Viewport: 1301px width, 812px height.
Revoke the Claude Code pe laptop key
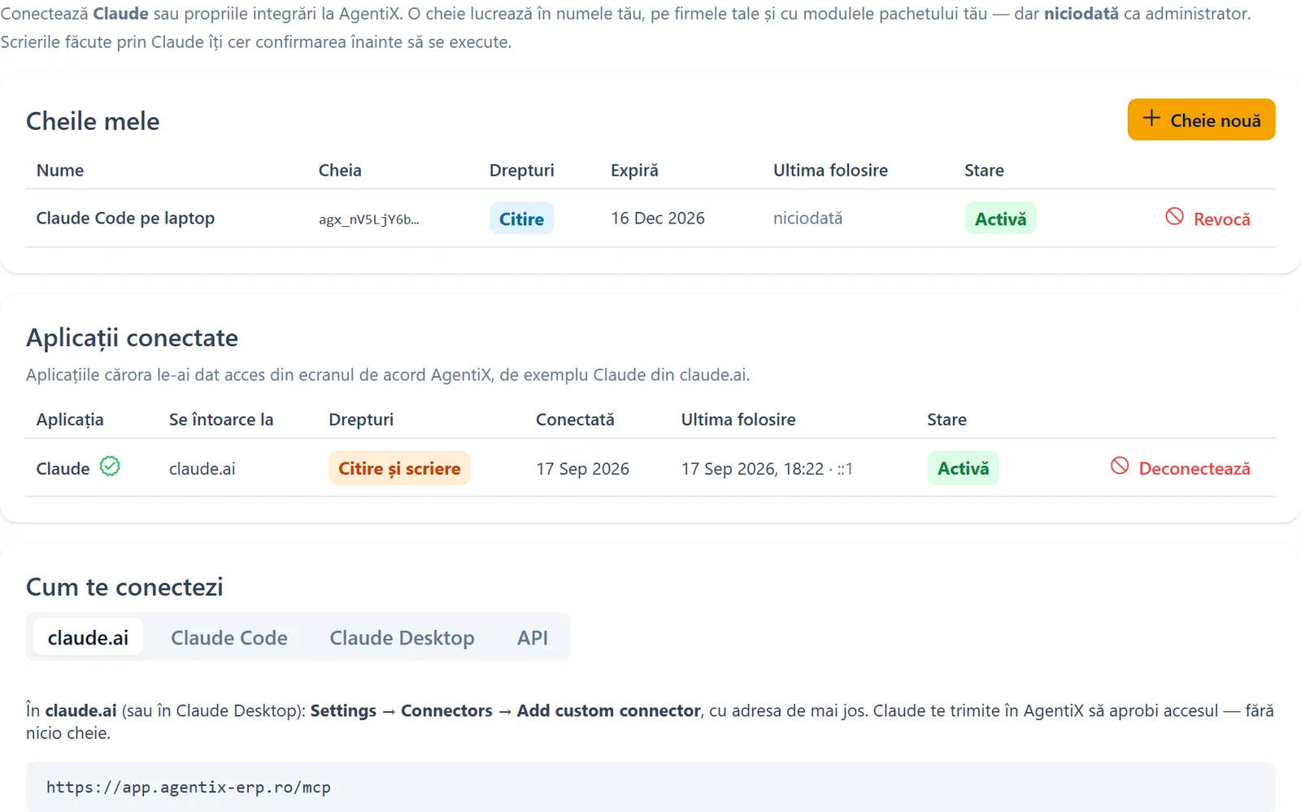click(1207, 218)
